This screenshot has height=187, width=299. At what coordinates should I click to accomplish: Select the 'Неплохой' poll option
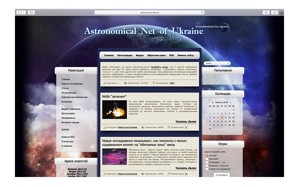[207, 159]
